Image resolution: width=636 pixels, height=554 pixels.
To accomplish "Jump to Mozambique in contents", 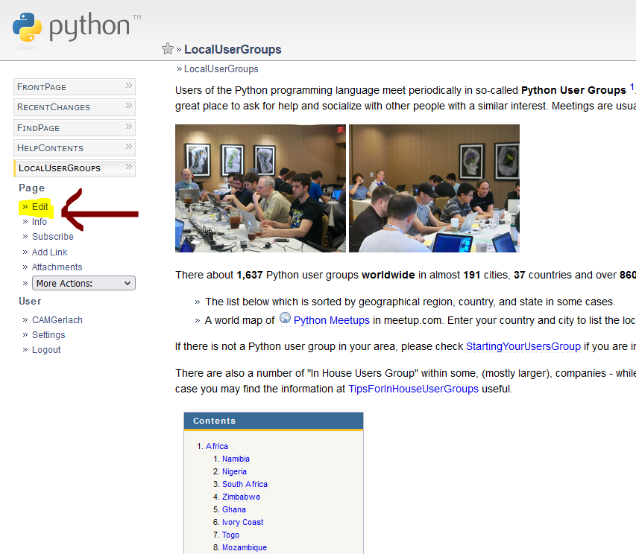I will (244, 547).
